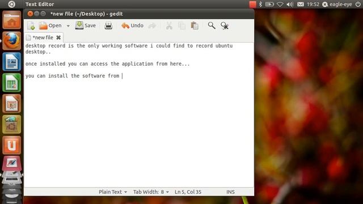The image size is (363, 204).
Task: Launch LibreOffice Calc from the launcher
Action: pos(11,83)
